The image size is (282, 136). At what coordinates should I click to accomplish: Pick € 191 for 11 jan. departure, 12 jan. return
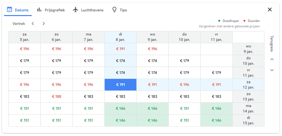click(x=217, y=85)
